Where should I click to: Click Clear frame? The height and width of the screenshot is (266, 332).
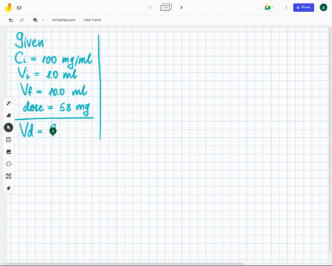pyautogui.click(x=92, y=20)
